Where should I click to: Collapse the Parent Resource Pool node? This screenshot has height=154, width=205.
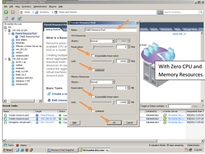pyautogui.click(x=9, y=34)
